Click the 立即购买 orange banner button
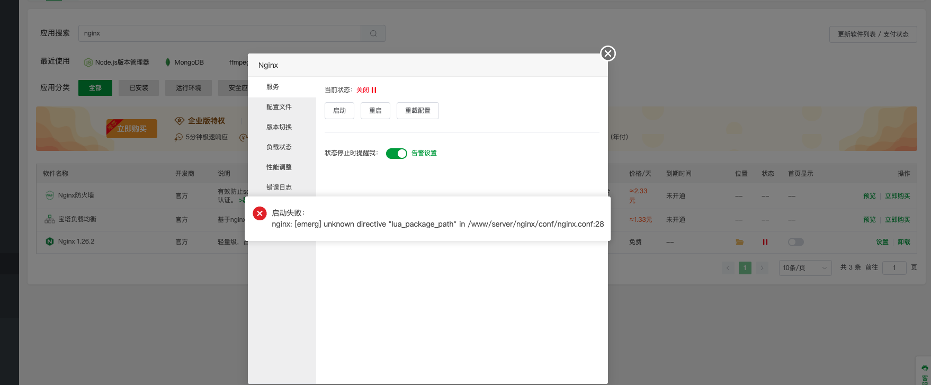This screenshot has height=385, width=931. coord(132,129)
